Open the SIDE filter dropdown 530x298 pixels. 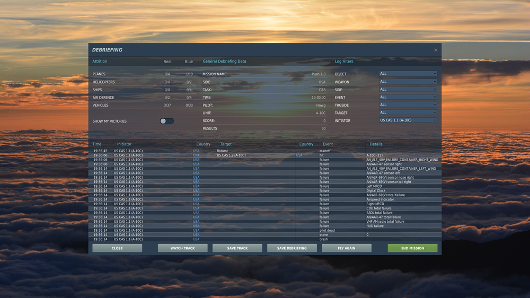click(408, 89)
